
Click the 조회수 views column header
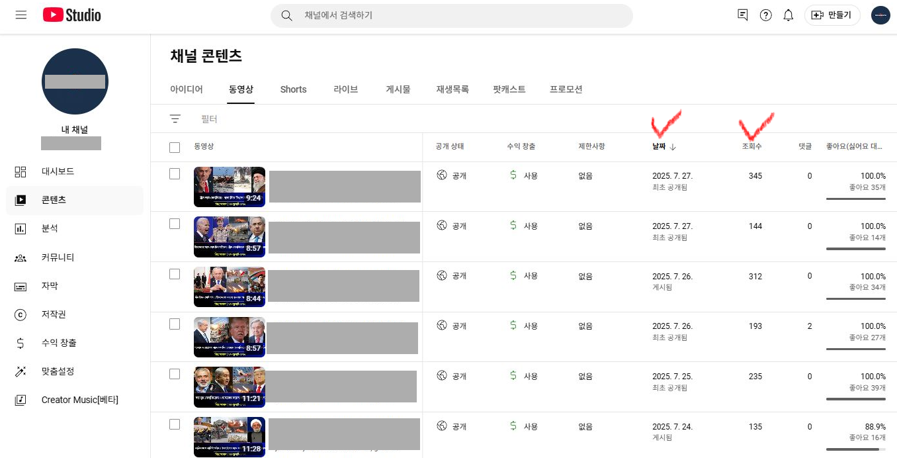pos(751,146)
